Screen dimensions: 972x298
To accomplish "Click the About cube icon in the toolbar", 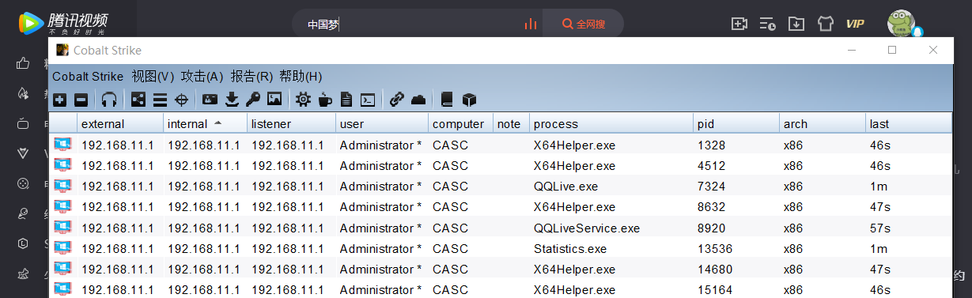I will 469,100.
